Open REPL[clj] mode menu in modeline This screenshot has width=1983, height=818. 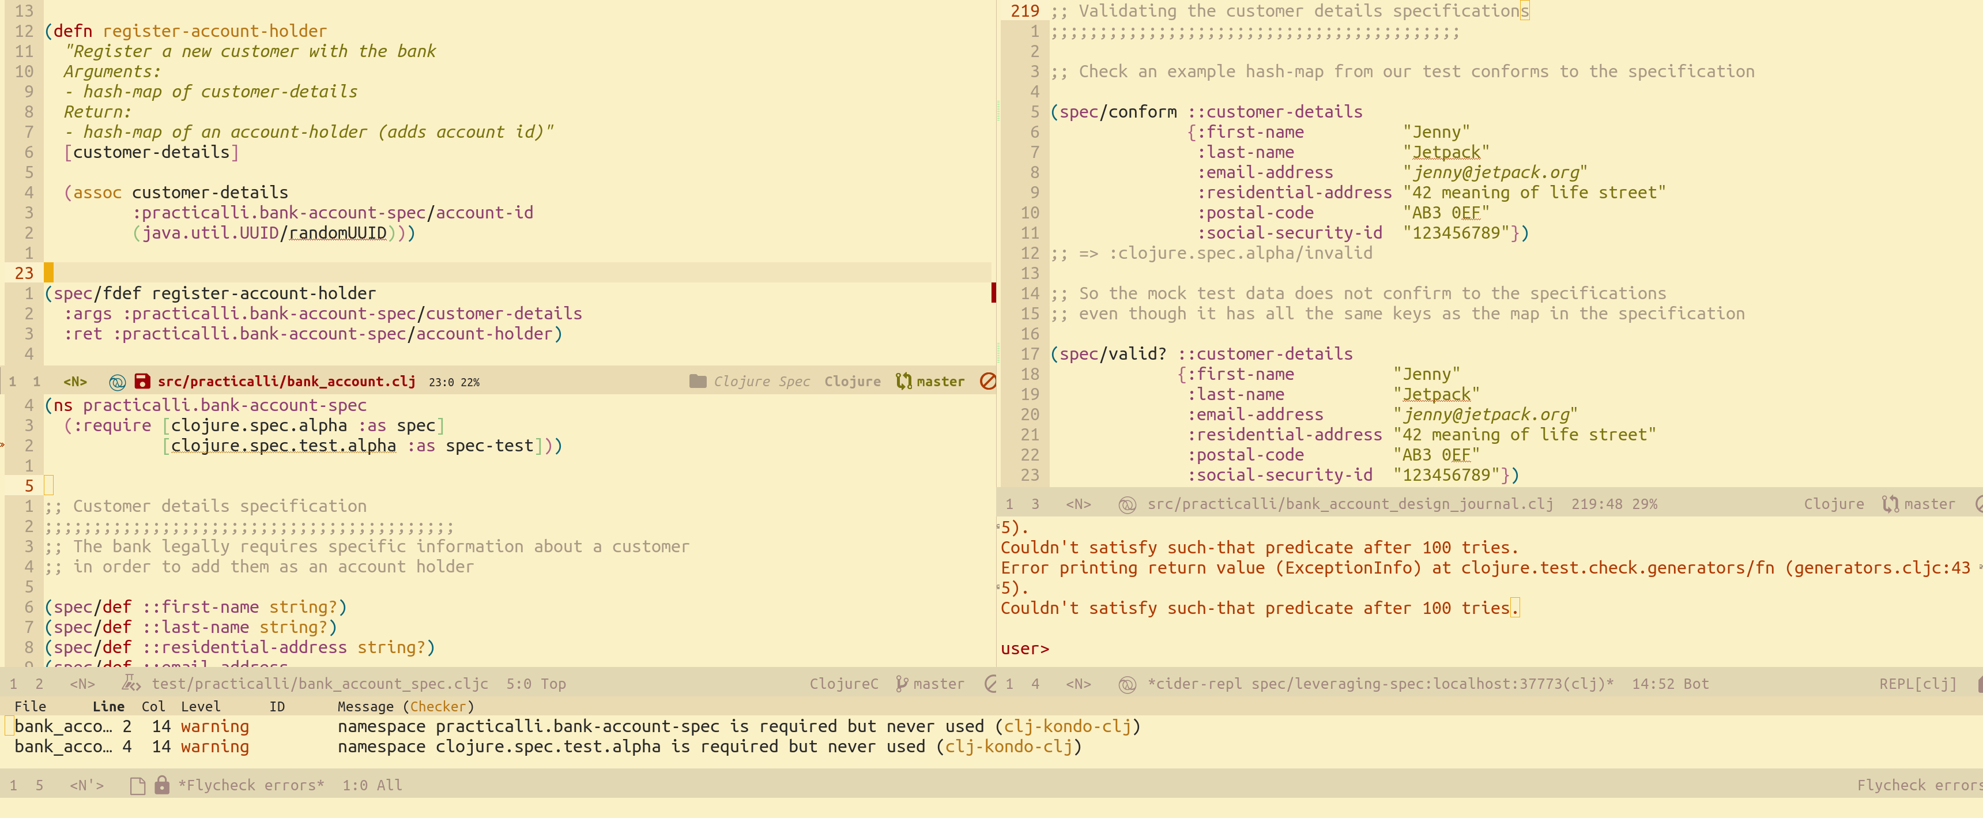click(x=1917, y=683)
